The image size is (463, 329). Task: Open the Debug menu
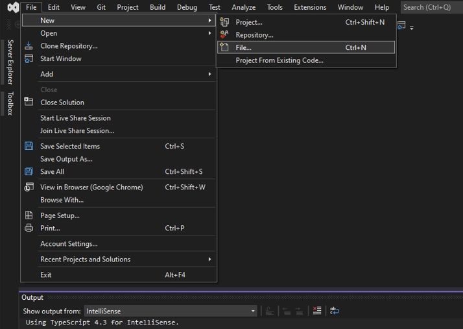[x=187, y=7]
